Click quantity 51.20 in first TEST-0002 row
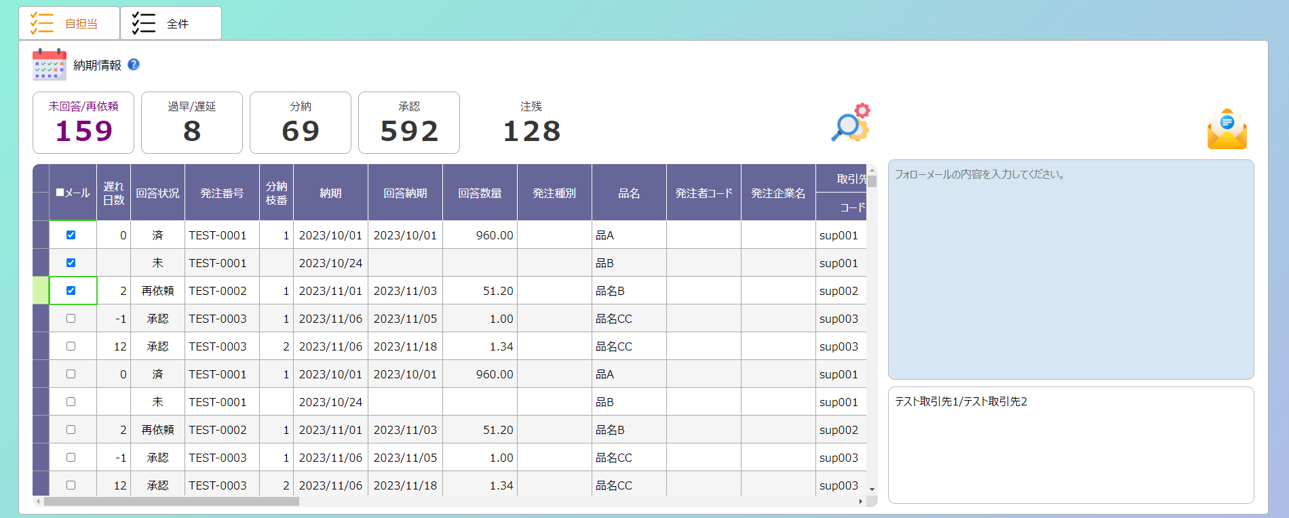 click(480, 290)
